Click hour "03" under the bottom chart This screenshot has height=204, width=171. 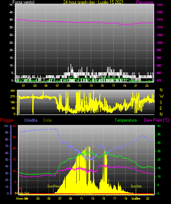coord(38,198)
